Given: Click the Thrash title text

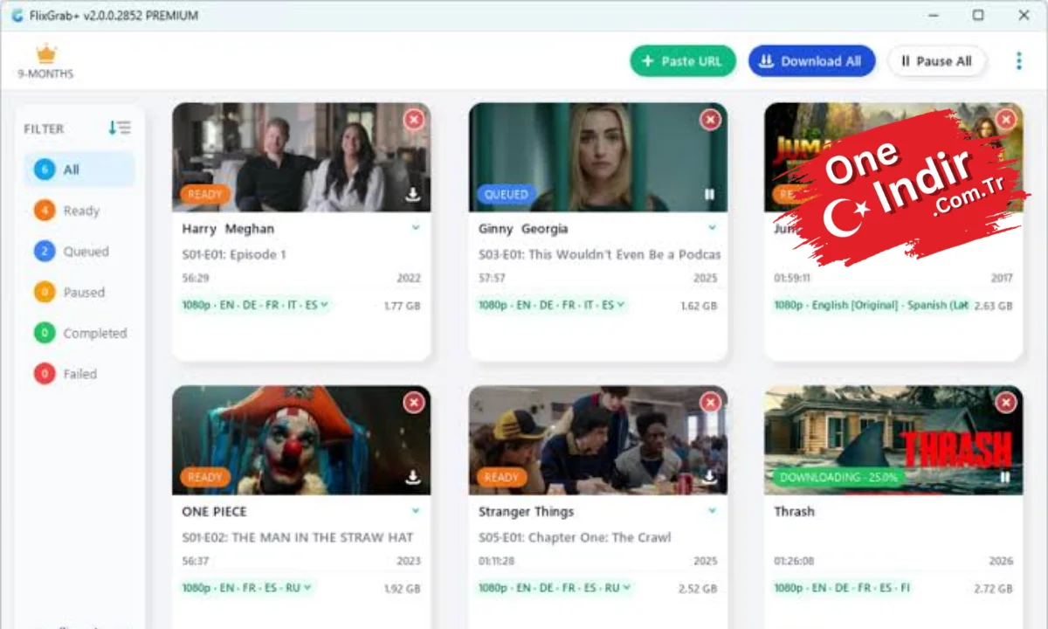Looking at the screenshot, I should click(794, 511).
